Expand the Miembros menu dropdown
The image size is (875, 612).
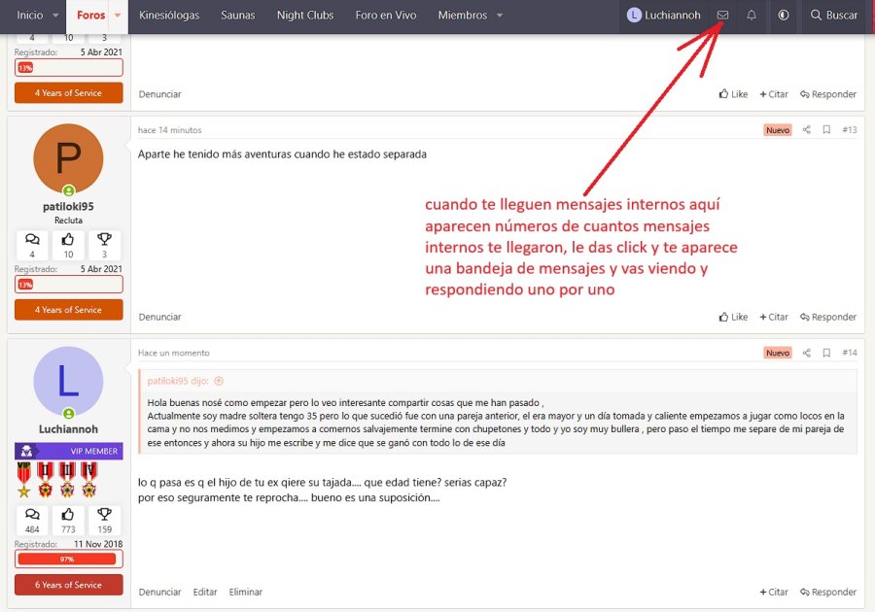[x=500, y=16]
